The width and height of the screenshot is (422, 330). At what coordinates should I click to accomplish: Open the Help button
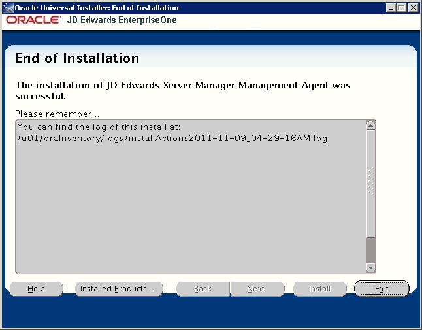click(x=37, y=289)
